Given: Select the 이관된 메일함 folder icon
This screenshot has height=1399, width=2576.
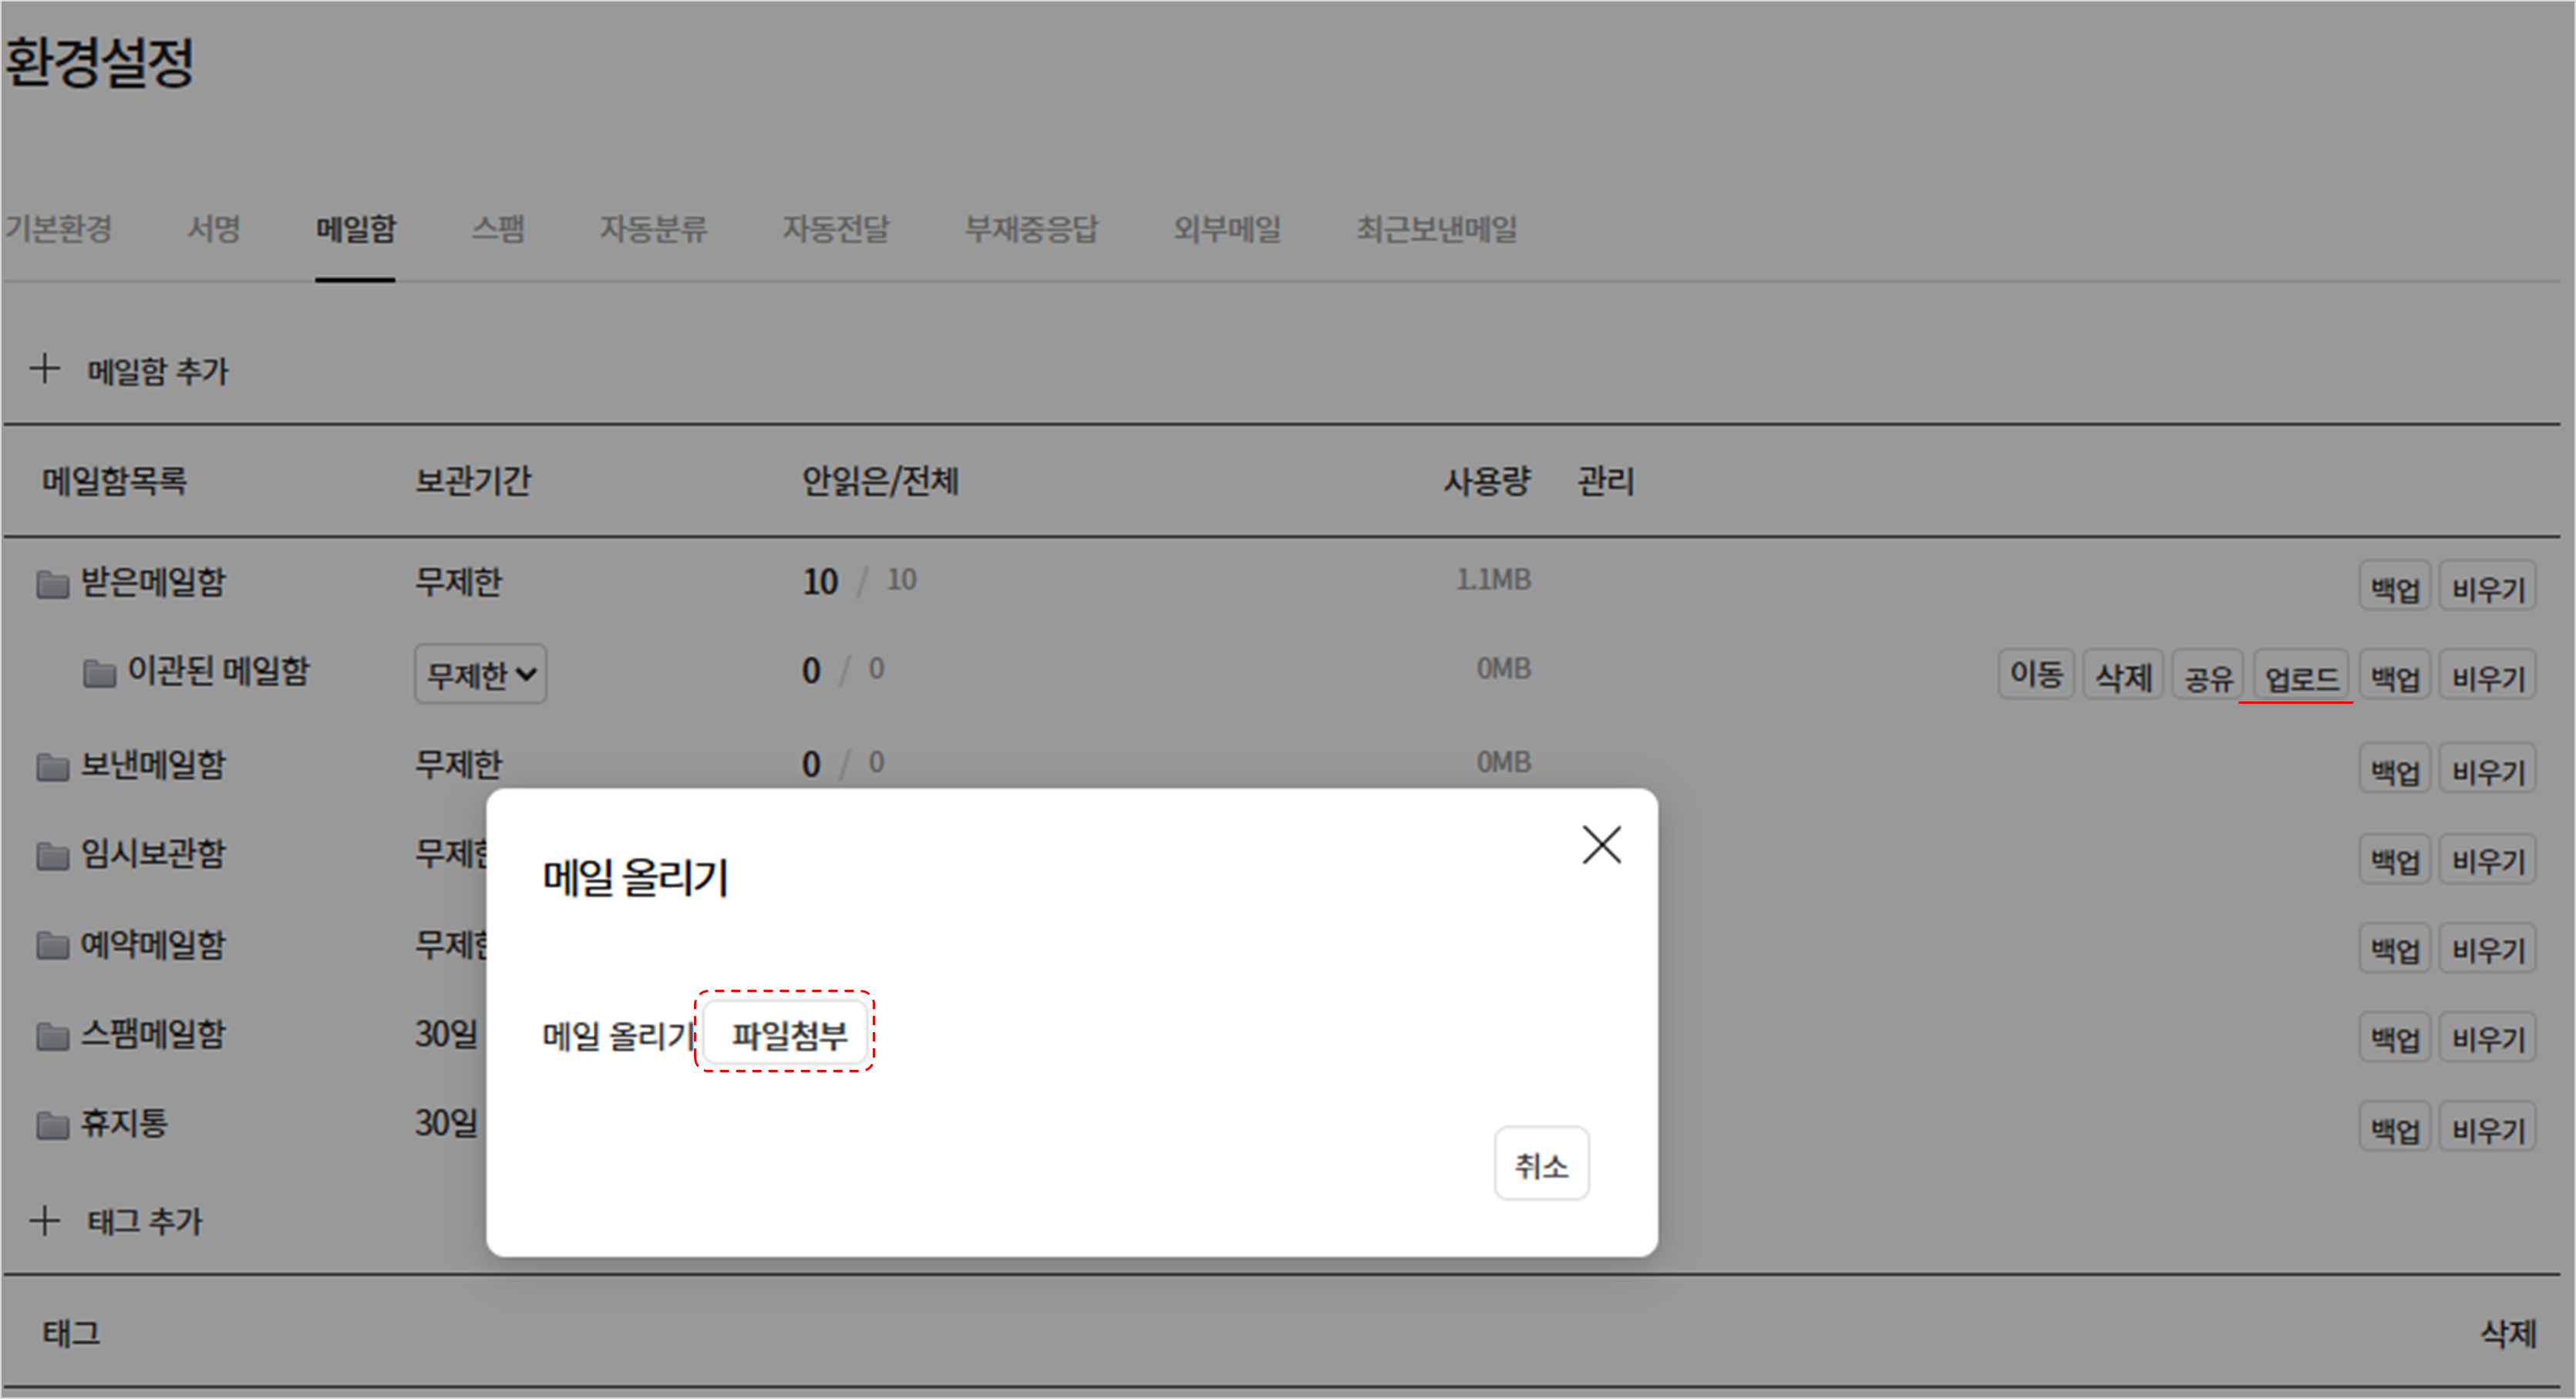Looking at the screenshot, I should click(99, 673).
